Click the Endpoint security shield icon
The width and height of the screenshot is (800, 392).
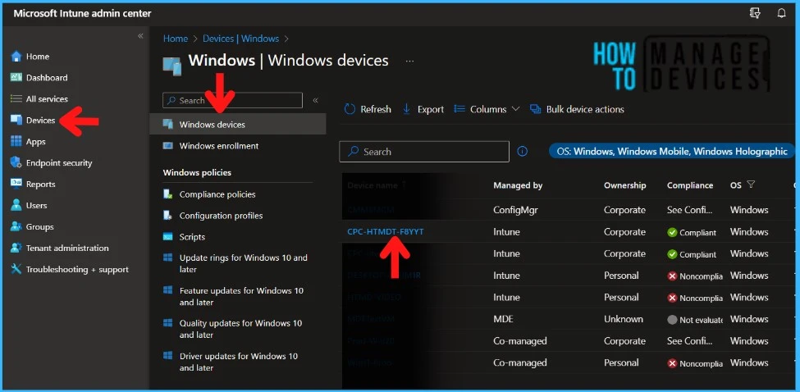16,162
